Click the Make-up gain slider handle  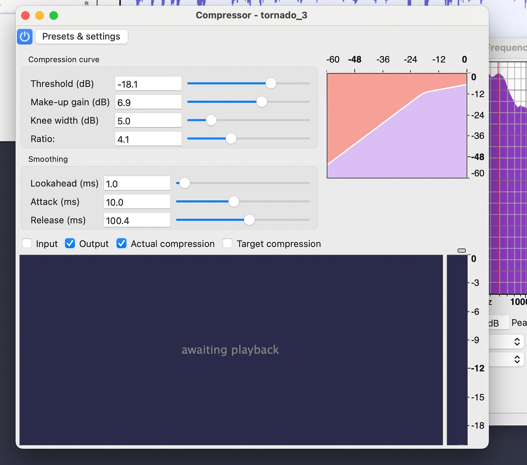tap(262, 102)
